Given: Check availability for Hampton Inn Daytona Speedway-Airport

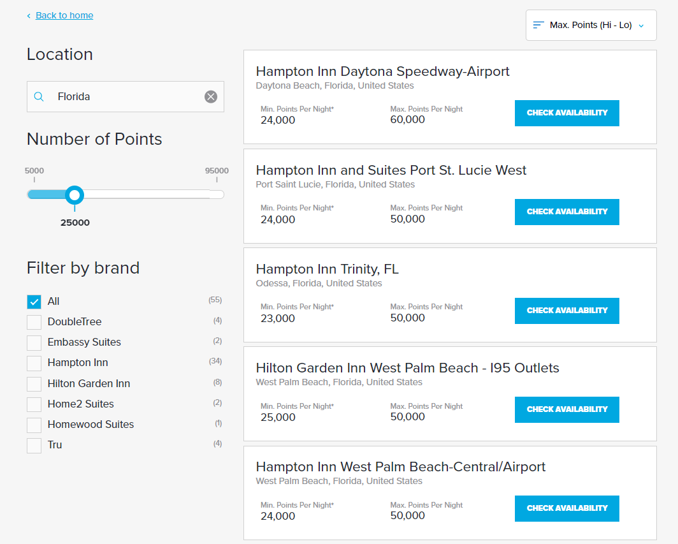Looking at the screenshot, I should tap(566, 113).
